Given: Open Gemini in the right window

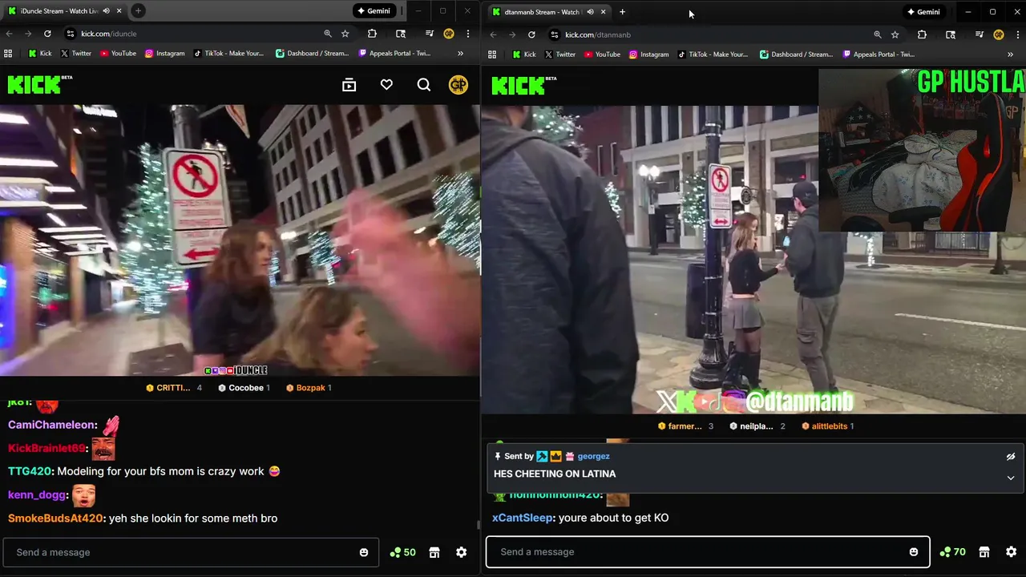Looking at the screenshot, I should tap(923, 12).
